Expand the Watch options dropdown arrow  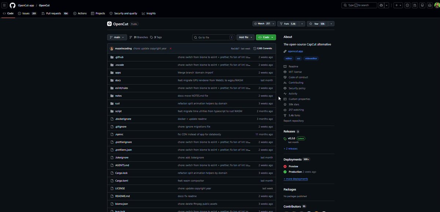(x=273, y=24)
